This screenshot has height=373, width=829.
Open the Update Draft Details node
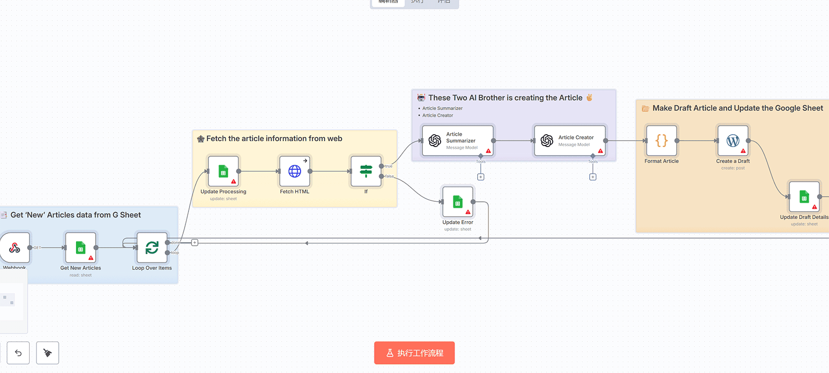click(804, 197)
